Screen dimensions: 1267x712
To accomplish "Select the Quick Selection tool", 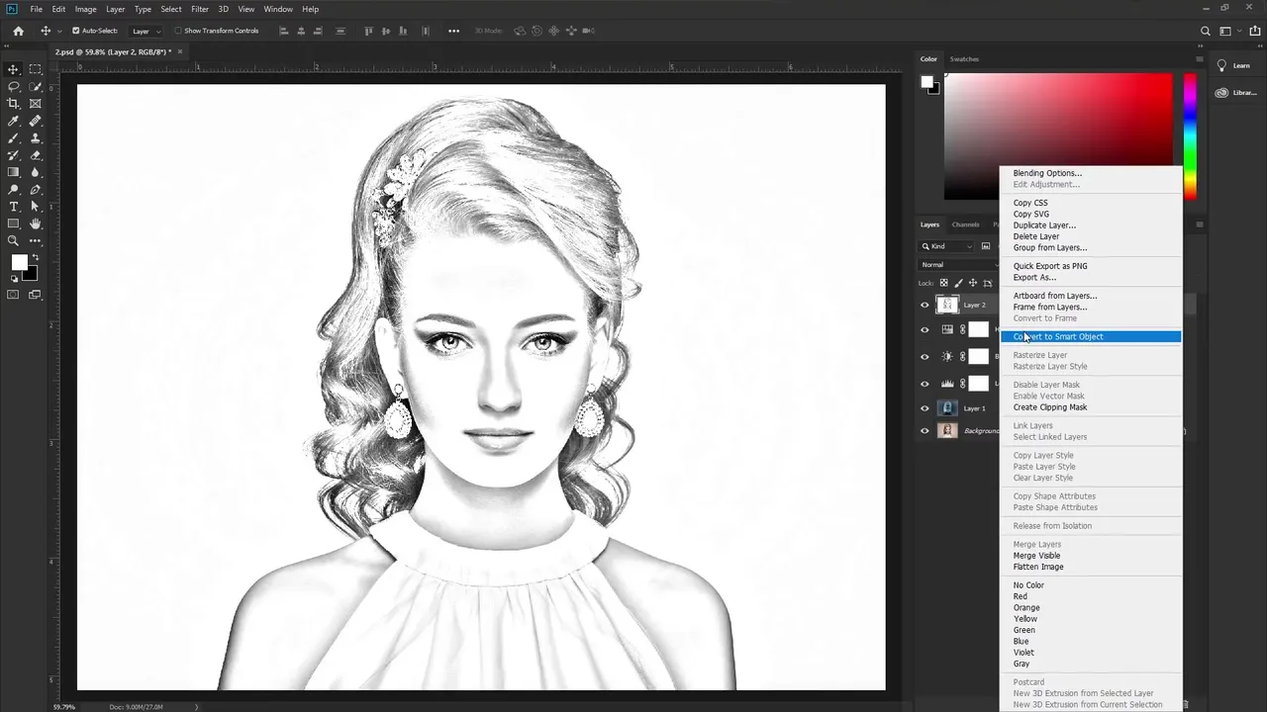I will [36, 86].
